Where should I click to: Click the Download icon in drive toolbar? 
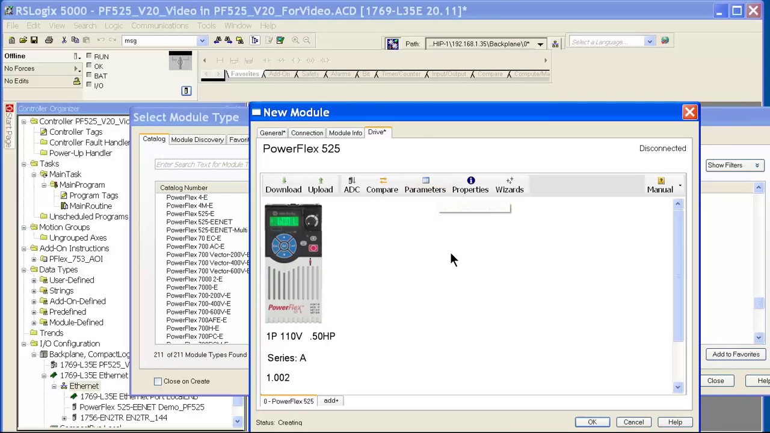pos(283,185)
